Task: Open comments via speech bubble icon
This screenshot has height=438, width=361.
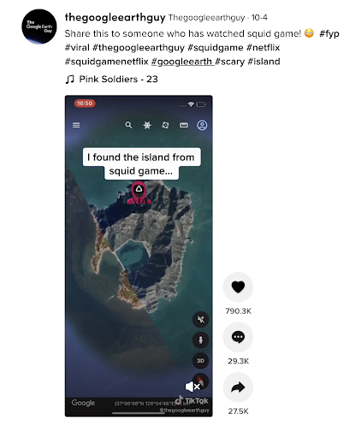Action: point(238,337)
